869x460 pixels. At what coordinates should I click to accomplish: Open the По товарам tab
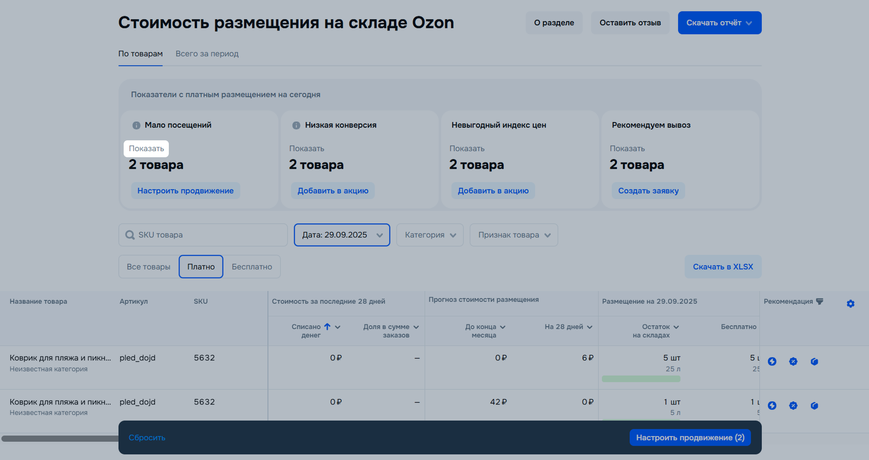(x=140, y=54)
